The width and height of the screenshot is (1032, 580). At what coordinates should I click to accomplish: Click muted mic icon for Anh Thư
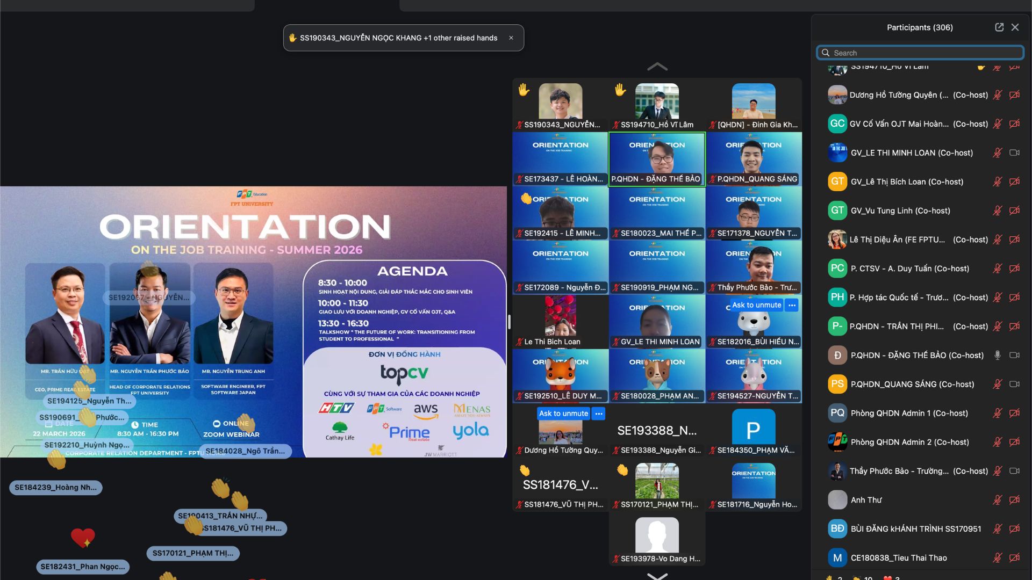[x=997, y=500]
